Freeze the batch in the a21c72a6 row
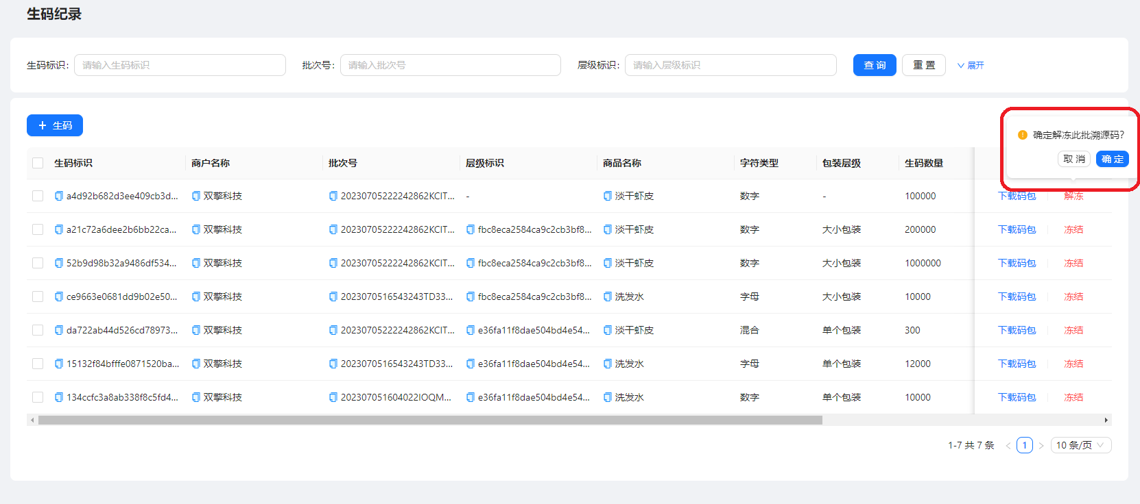This screenshot has height=504, width=1140. [1073, 229]
